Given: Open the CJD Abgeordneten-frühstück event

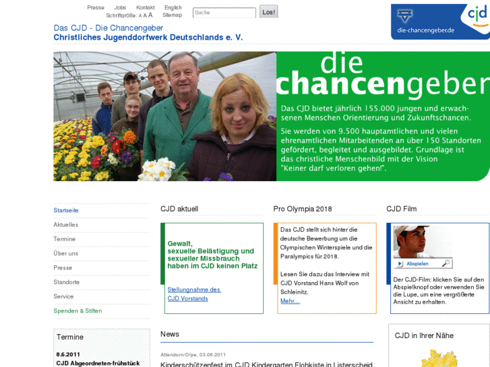Looking at the screenshot, I should coord(98,364).
